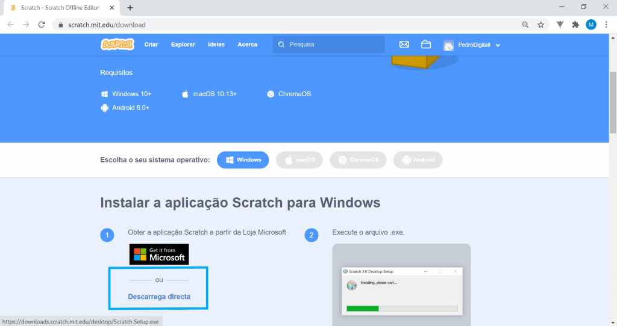617x326 pixels.
Task: Click the search magnifier icon in Pesquisa box
Action: pyautogui.click(x=281, y=45)
